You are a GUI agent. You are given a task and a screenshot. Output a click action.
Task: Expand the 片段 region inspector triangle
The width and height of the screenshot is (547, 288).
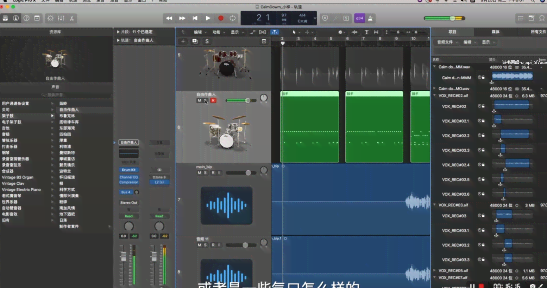[118, 32]
